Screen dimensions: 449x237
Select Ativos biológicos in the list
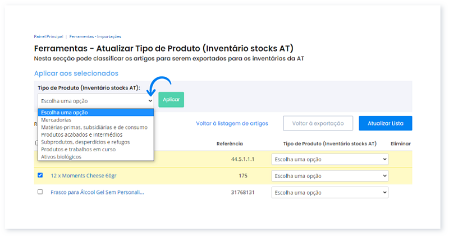(62, 157)
